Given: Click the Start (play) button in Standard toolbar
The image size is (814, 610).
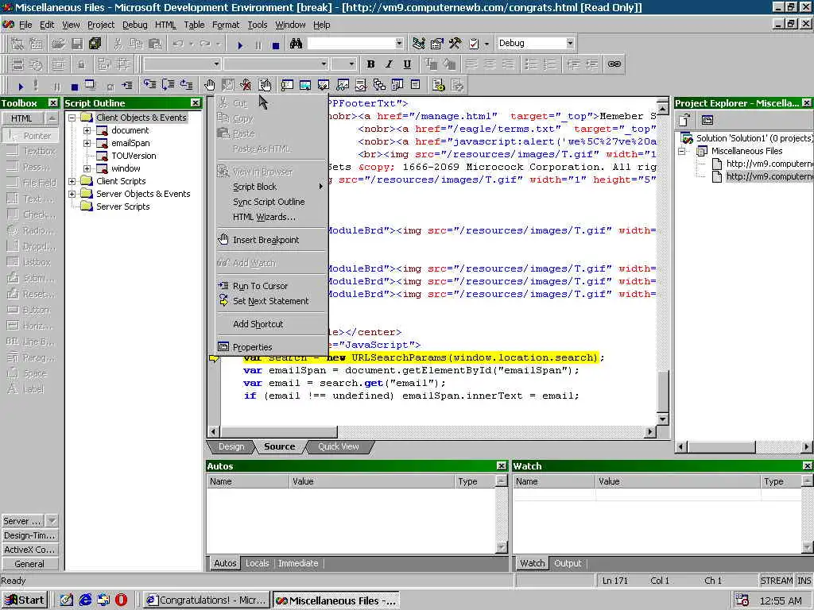Looking at the screenshot, I should point(240,45).
